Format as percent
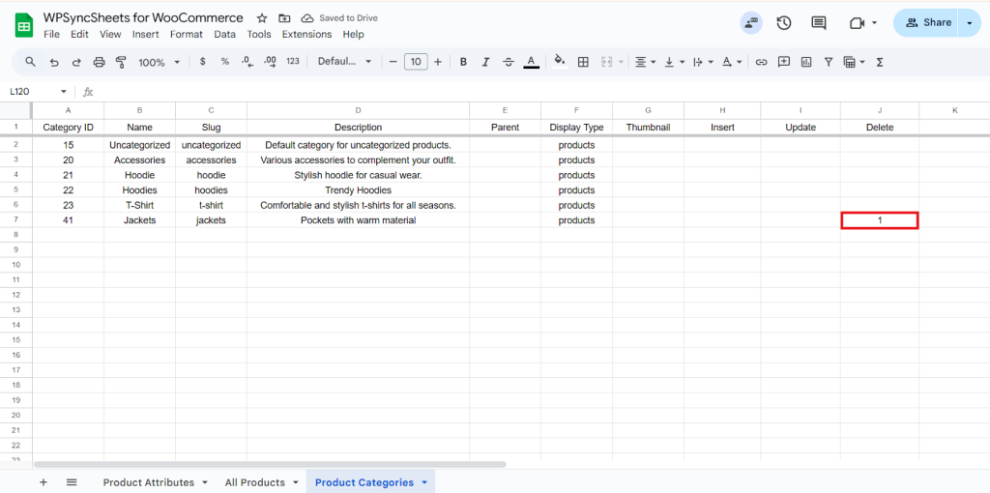This screenshot has width=990, height=493. point(224,62)
